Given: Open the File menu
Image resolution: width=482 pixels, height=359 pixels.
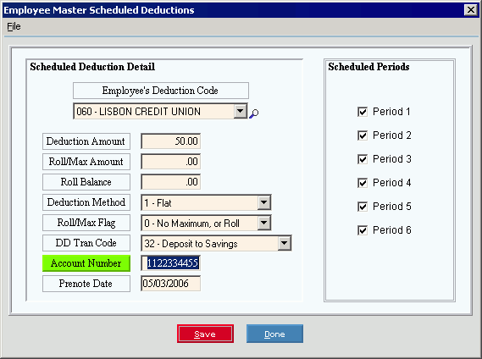Looking at the screenshot, I should [14, 27].
